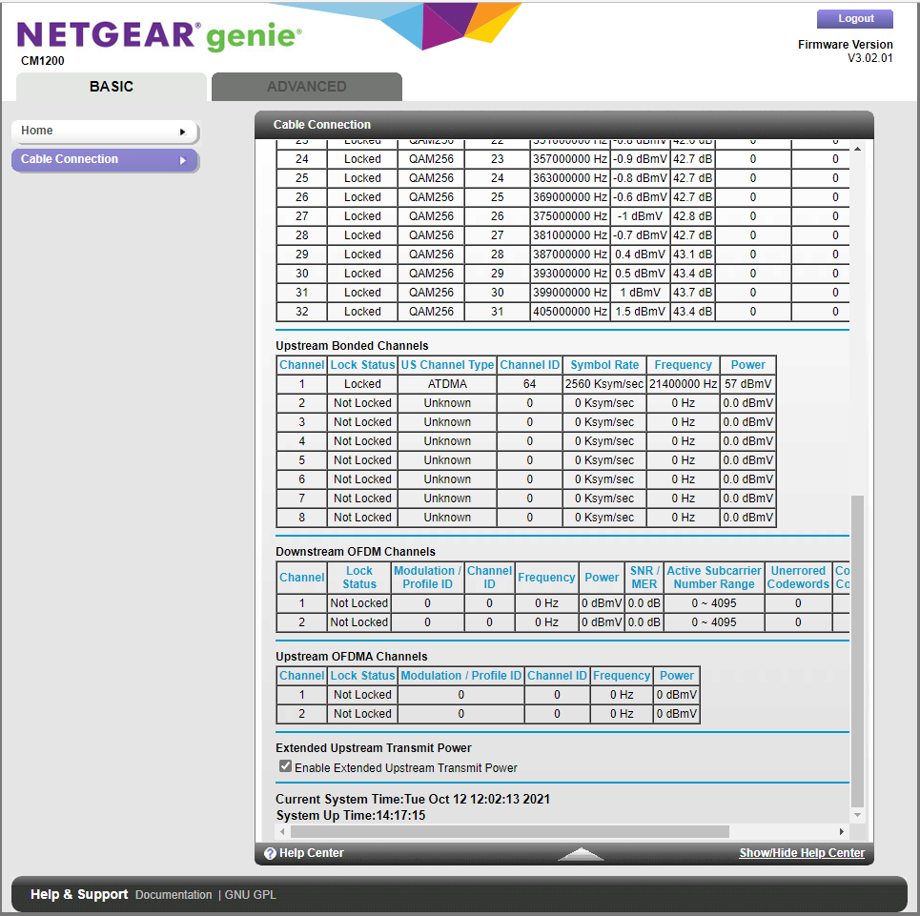920x916 pixels.
Task: Select the BASIC tab
Action: (112, 87)
